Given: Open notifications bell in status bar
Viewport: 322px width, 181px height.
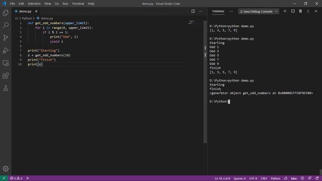Looking at the screenshot, I should tap(317, 178).
